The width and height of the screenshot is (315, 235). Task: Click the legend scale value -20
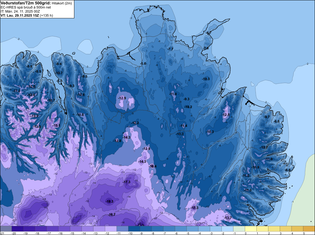pyautogui.click(x=14, y=233)
